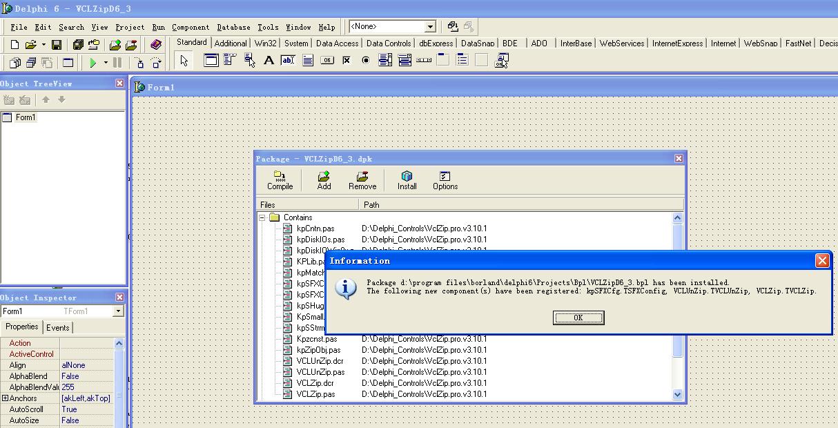Click the Save All toolbar icon
Viewport: 838px width, 428px height.
tap(78, 45)
